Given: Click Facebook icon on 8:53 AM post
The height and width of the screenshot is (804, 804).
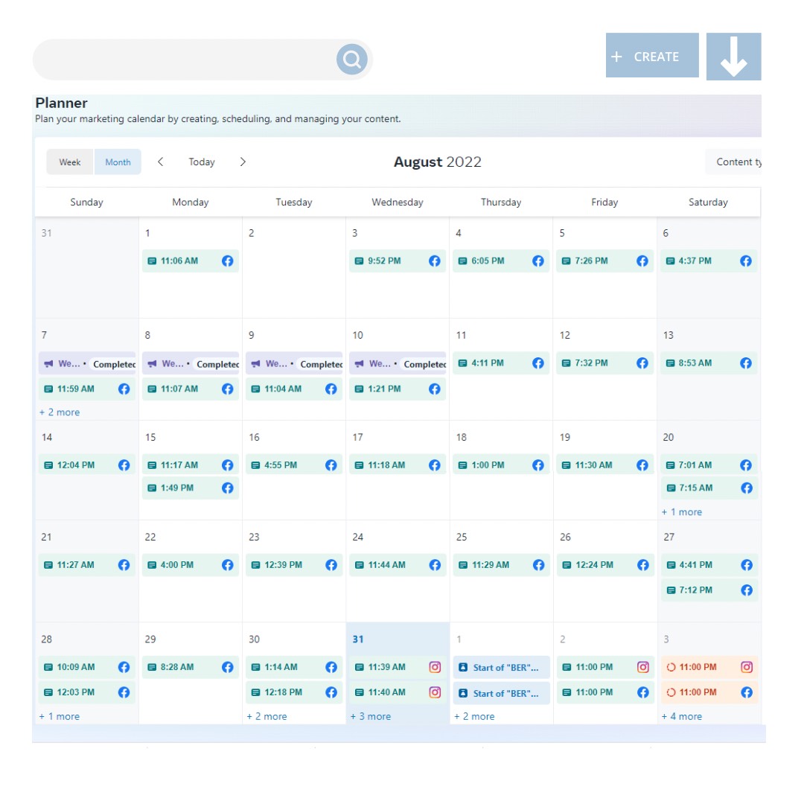Looking at the screenshot, I should (745, 363).
